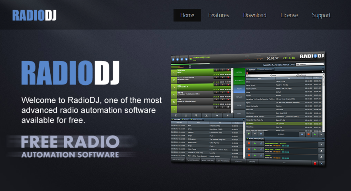The height and width of the screenshot is (191, 351).
Task: Click the 'FREE RADIO' banner text
Action: pyautogui.click(x=70, y=142)
